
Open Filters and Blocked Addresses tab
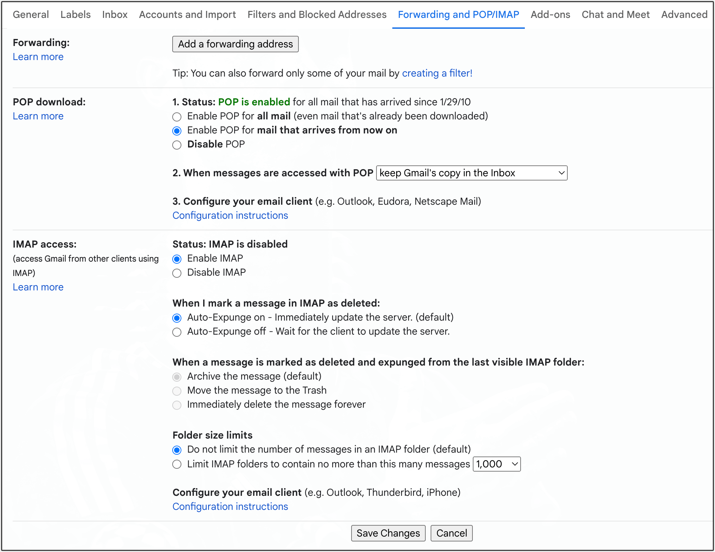point(317,14)
